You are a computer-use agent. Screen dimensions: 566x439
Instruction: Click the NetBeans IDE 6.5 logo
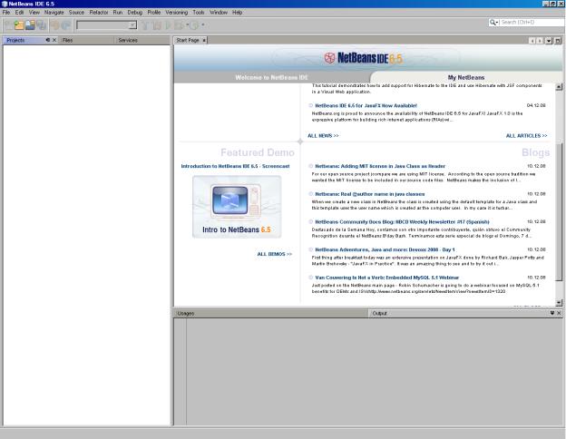tap(363, 58)
